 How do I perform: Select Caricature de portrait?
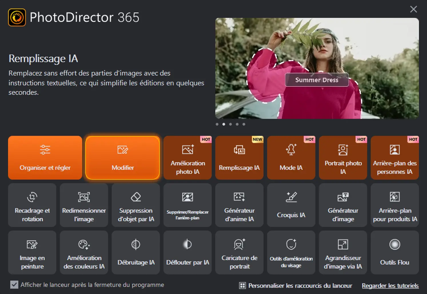[239, 252]
